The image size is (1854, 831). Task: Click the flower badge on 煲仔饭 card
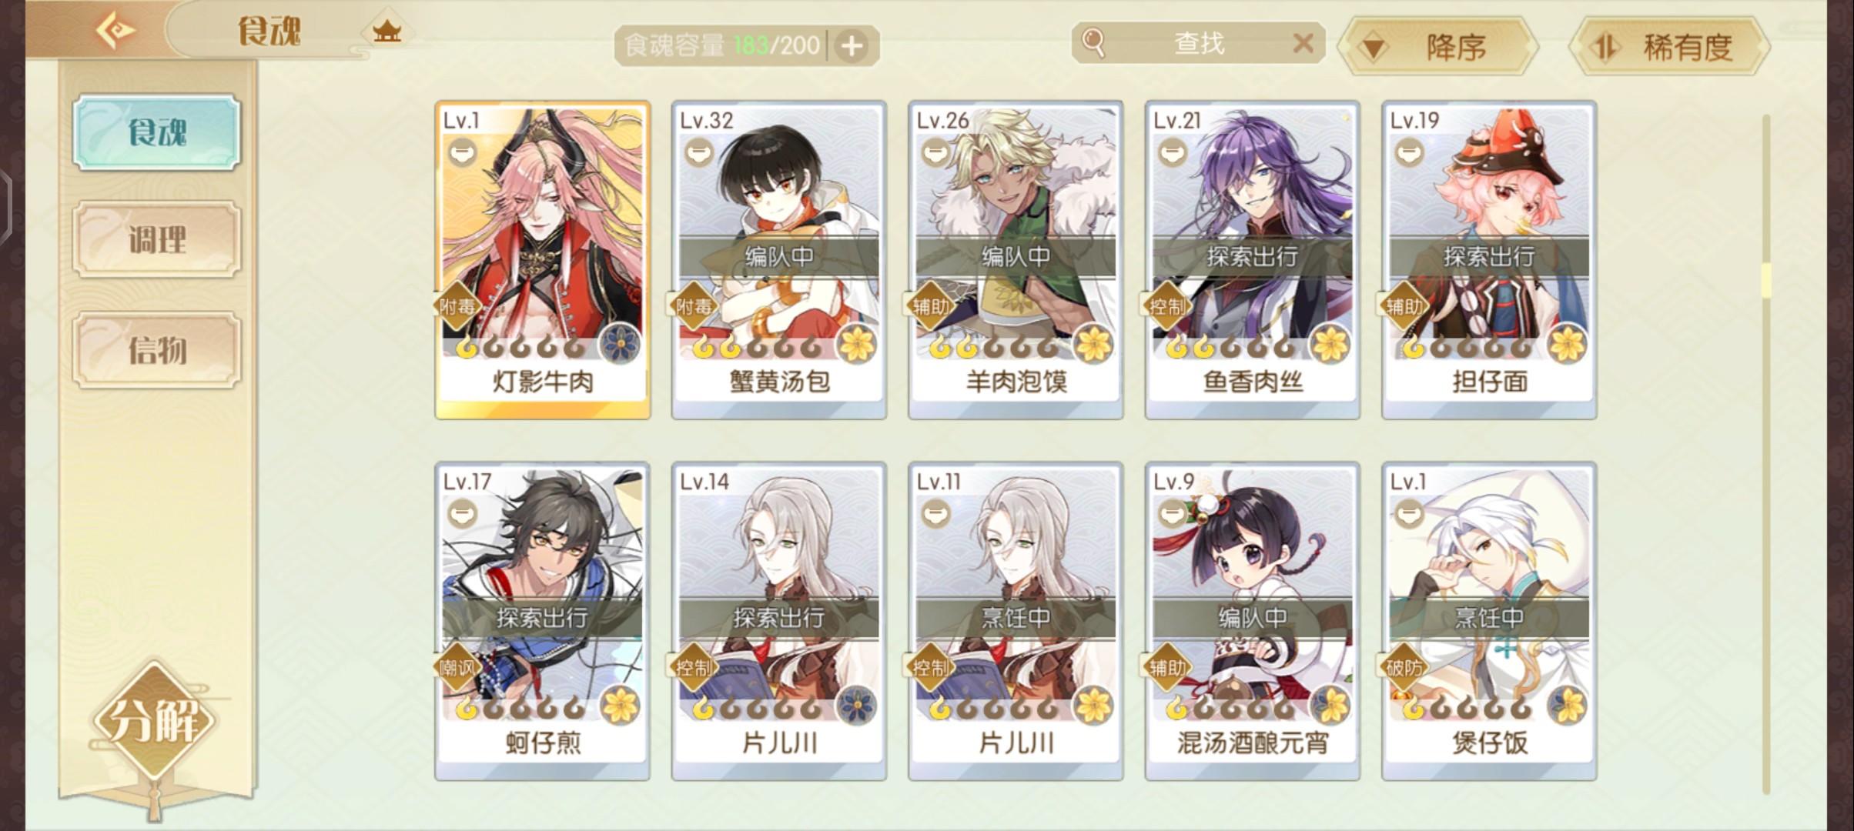click(x=1567, y=705)
